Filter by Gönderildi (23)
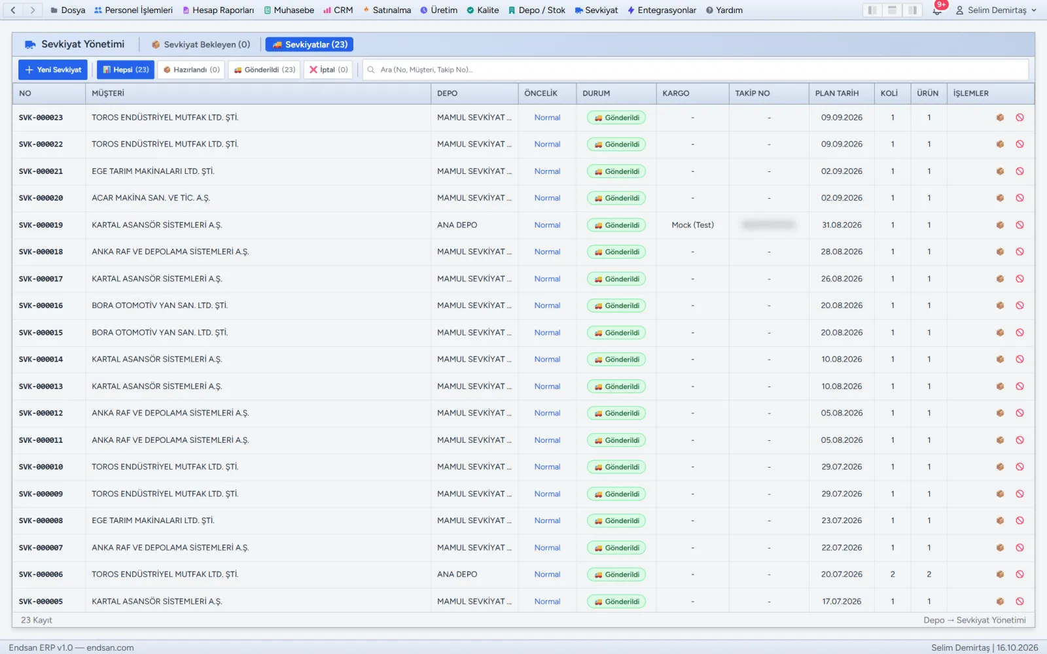Screen dimensions: 1047x654 264,69
